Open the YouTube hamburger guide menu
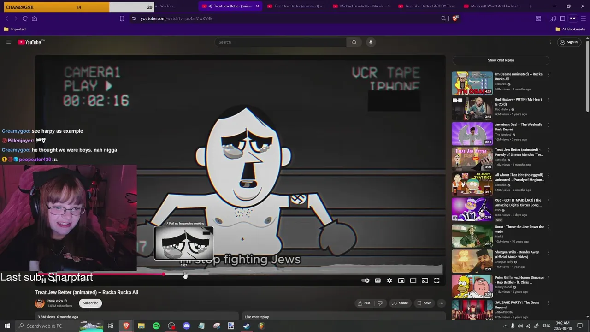This screenshot has width=590, height=332. (x=8, y=42)
